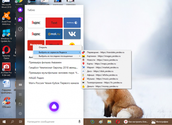Open Премьера мультфильма человек-паук topic
This screenshot has width=172, height=125.
54,73
